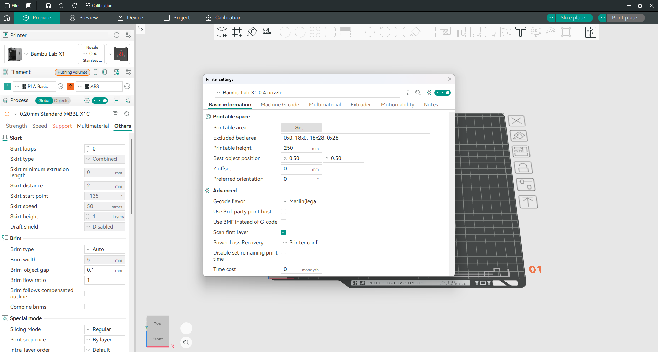The width and height of the screenshot is (658, 352).
Task: Check Disable set remaining print time
Action: pos(283,256)
